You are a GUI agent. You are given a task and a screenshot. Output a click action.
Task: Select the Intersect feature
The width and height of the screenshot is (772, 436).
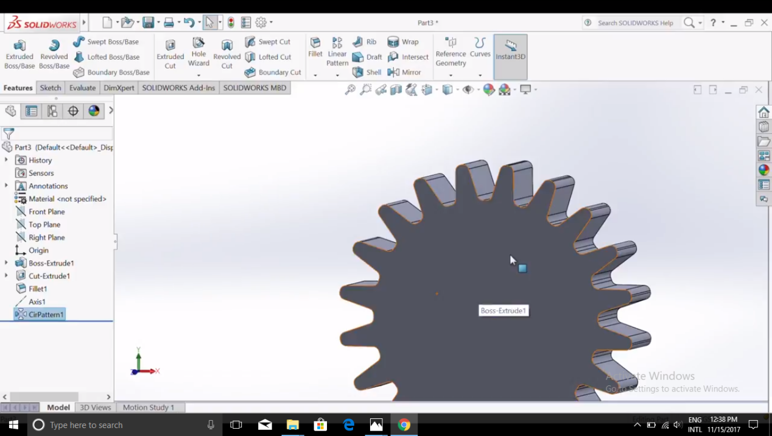point(408,57)
